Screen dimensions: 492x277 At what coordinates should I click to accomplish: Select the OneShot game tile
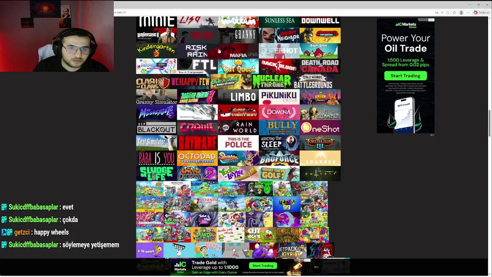320,128
